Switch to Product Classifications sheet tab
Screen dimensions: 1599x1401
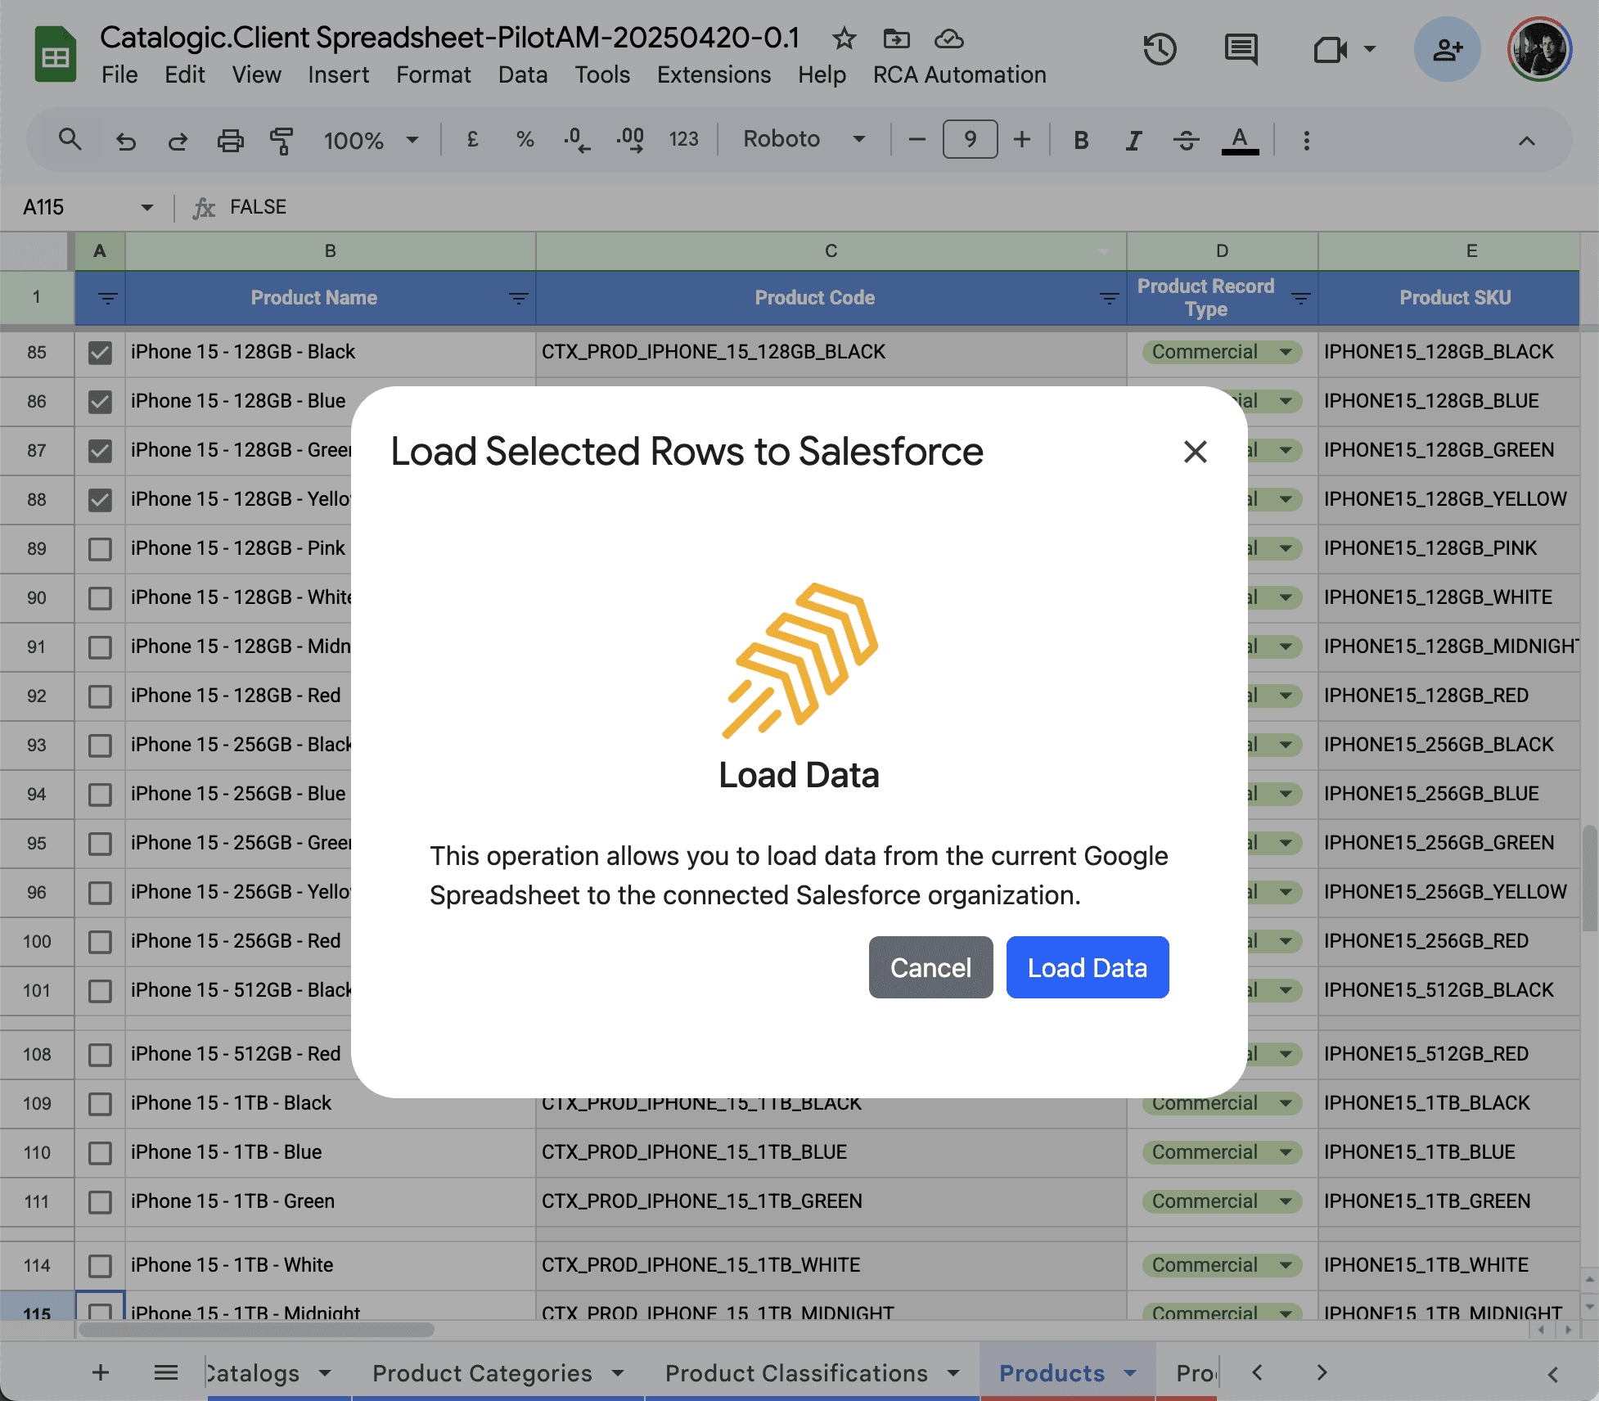click(796, 1372)
